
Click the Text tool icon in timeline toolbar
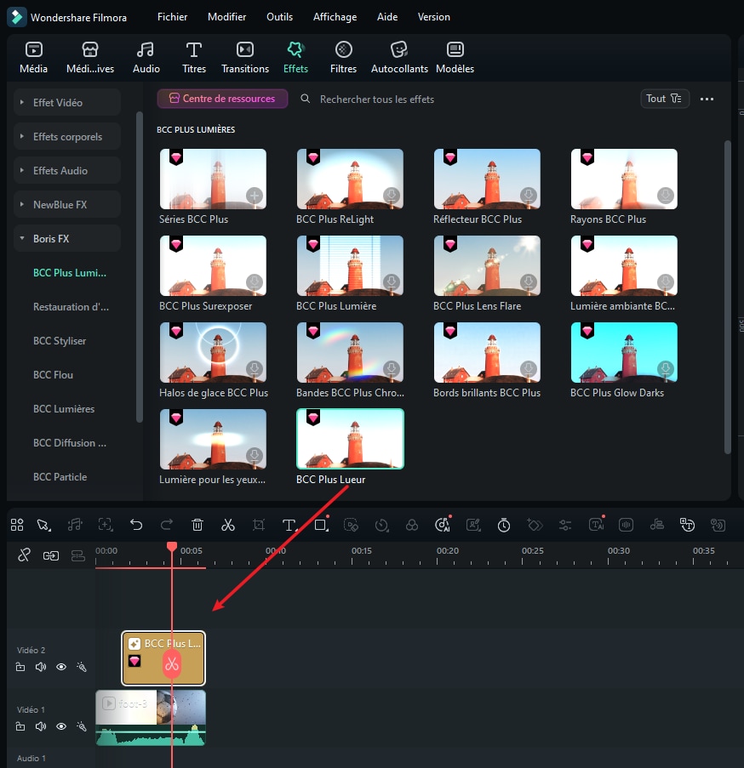(289, 526)
